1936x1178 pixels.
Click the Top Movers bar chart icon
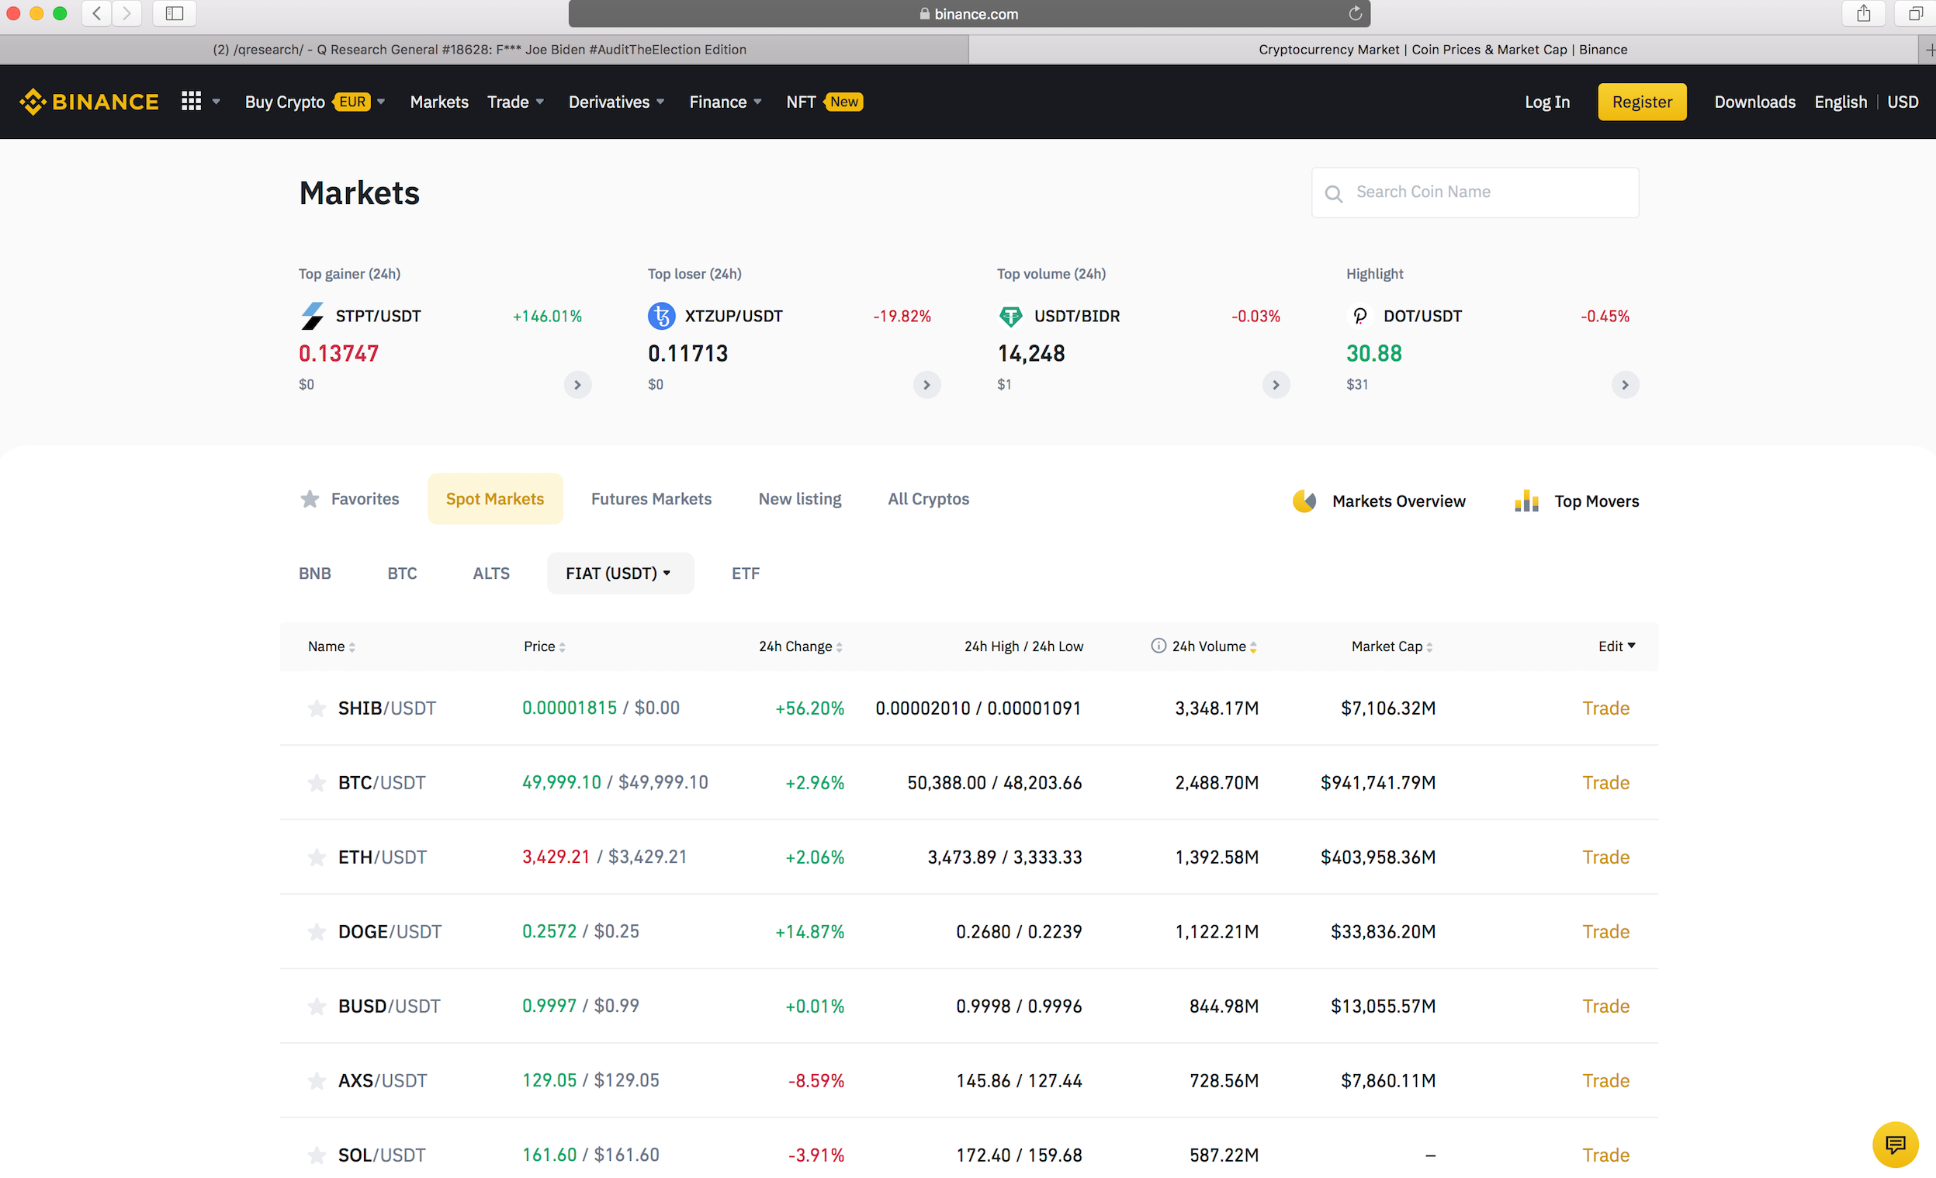click(x=1526, y=501)
